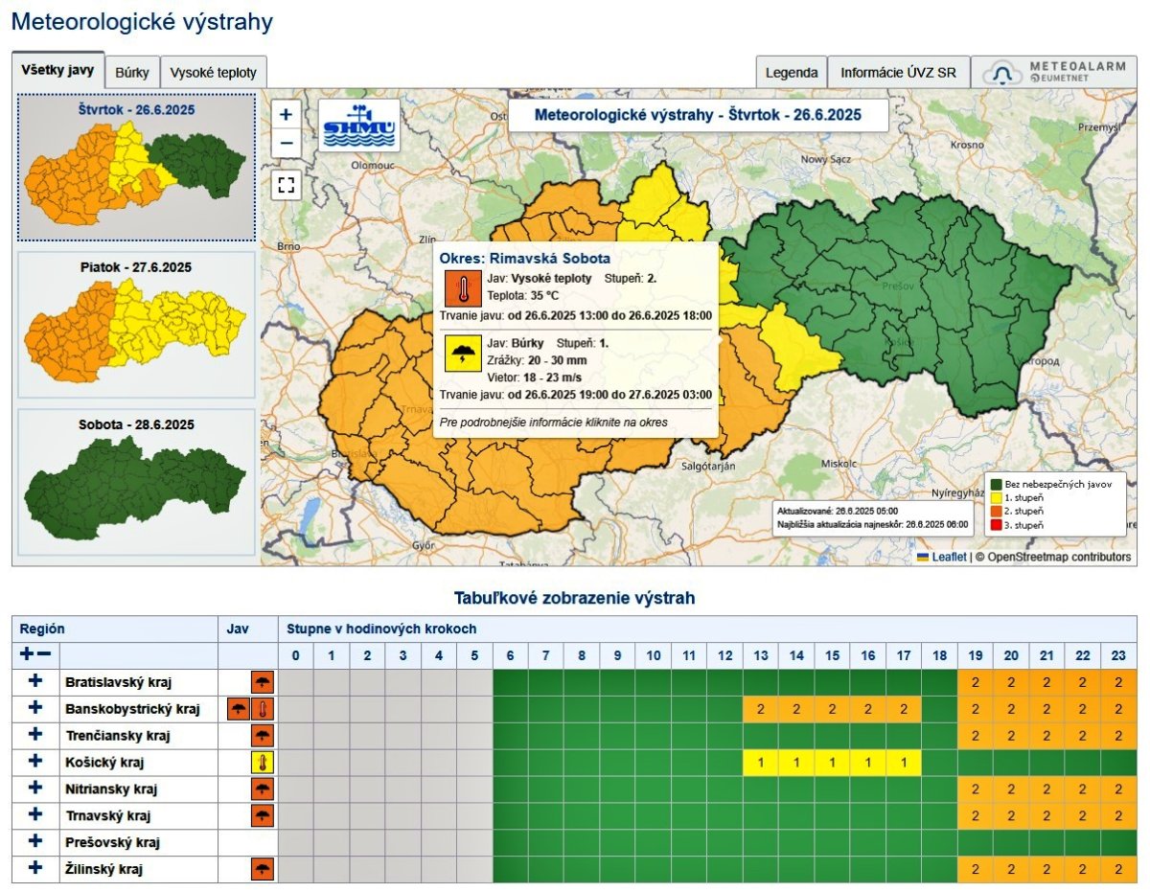
Task: Expand Bratislavský kraj row
Action: [35, 682]
